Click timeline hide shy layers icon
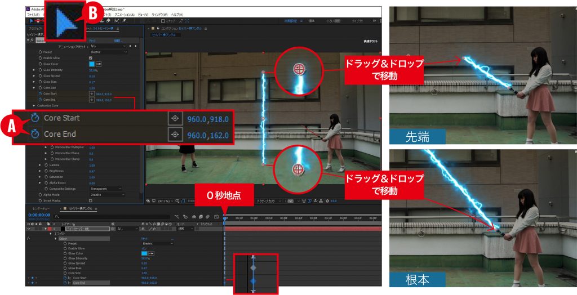The height and width of the screenshot is (295, 577). click(194, 217)
